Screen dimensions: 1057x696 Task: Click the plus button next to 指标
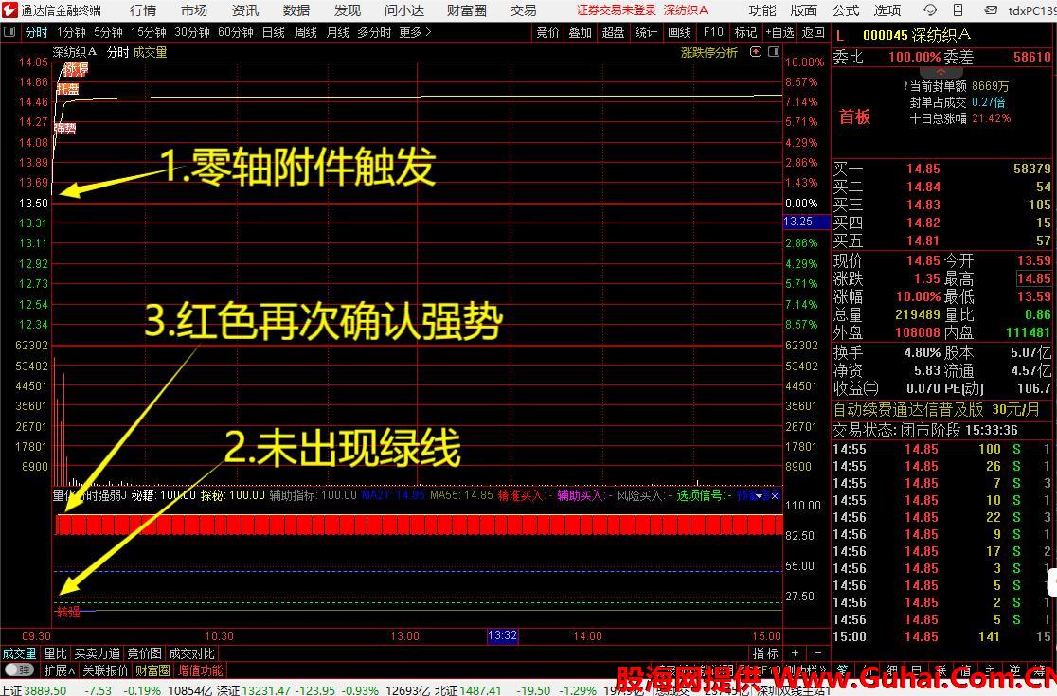796,653
